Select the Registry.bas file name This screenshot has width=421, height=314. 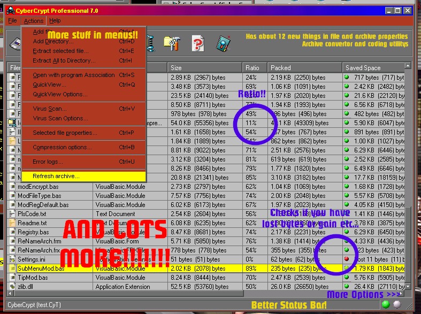[x=33, y=232]
